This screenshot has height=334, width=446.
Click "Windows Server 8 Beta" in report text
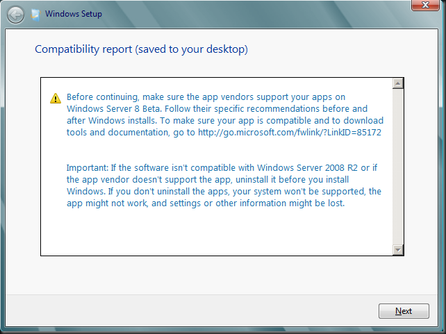point(114,109)
